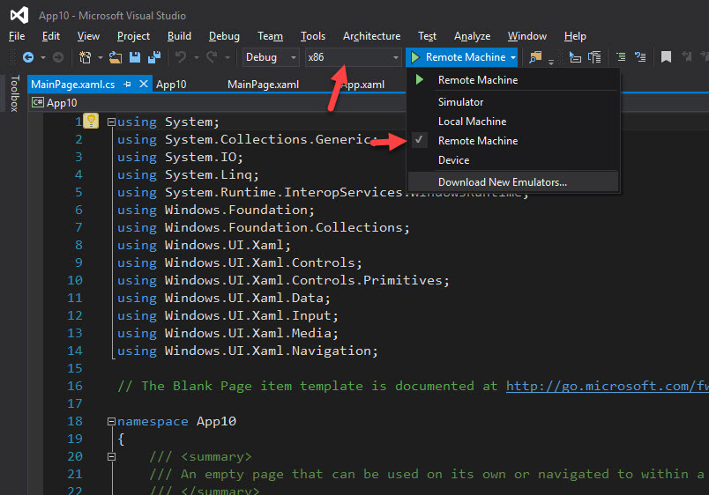Open the toolbar overflow options arrow
Viewport: 709px width, 495px height.
551,62
